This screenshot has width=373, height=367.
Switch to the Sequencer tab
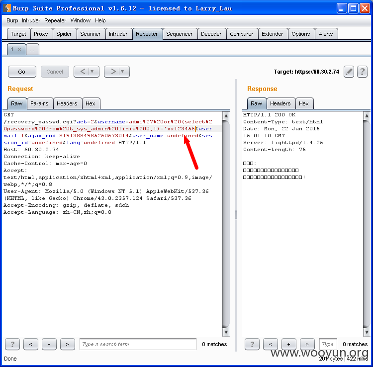180,34
